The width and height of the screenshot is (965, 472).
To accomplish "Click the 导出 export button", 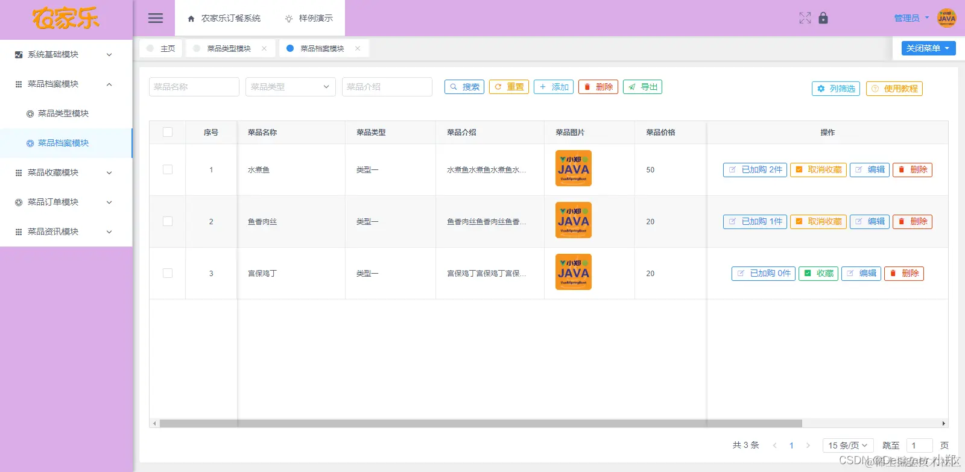I will pyautogui.click(x=642, y=87).
